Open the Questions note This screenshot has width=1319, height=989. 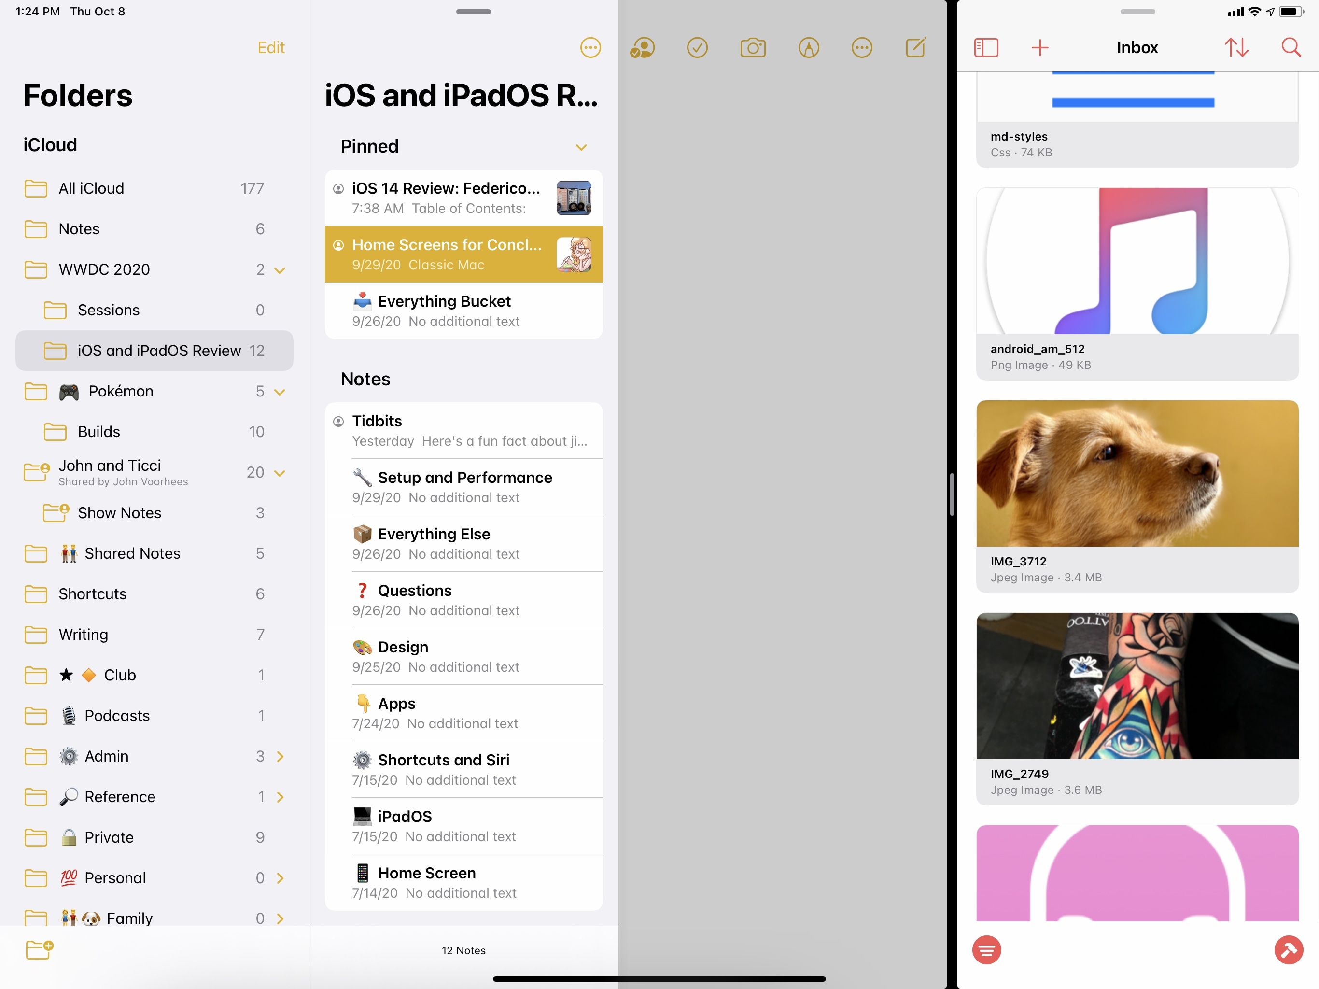point(463,600)
